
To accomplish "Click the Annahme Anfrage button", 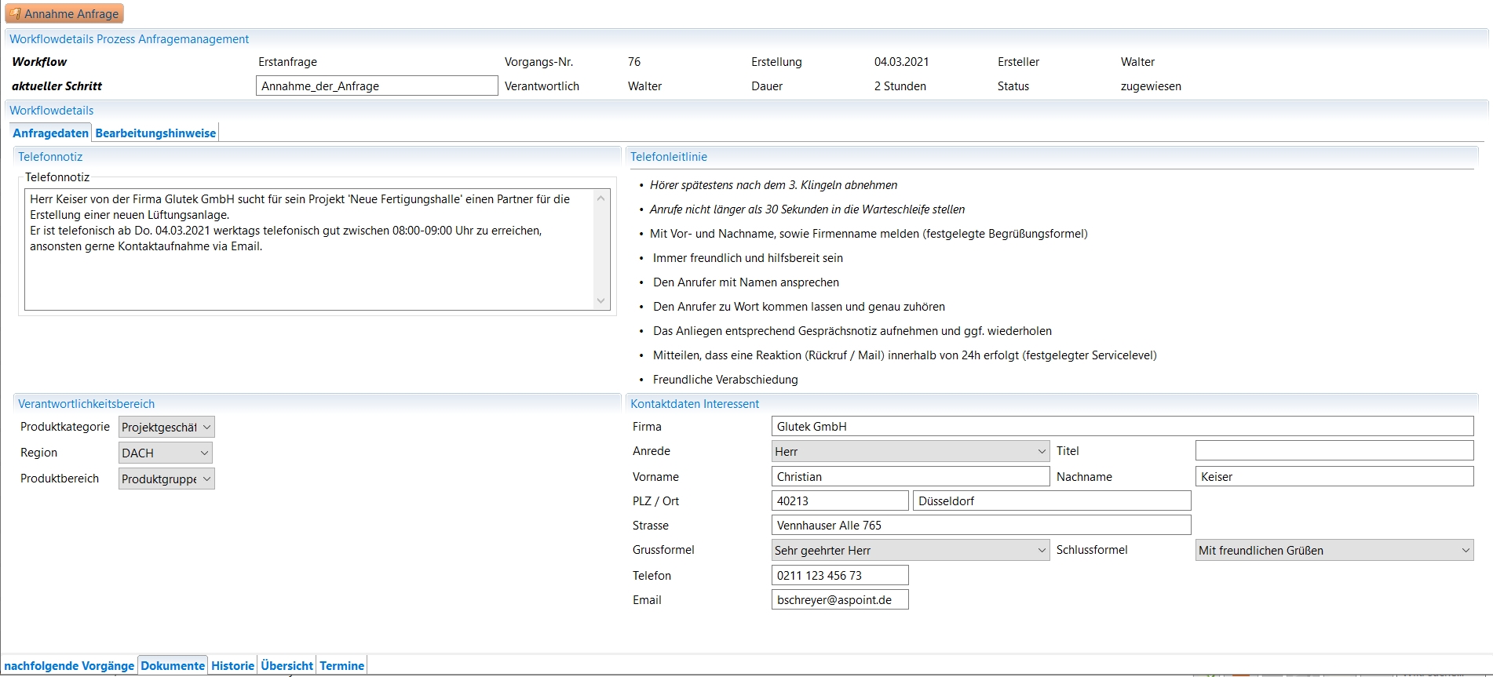I will pos(64,14).
